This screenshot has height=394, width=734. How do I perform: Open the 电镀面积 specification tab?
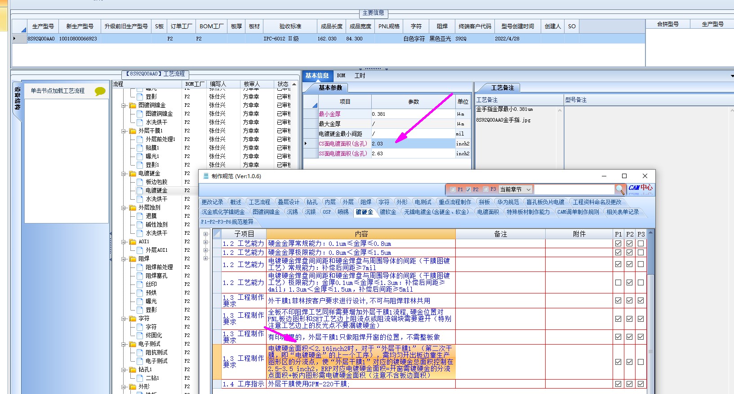[488, 212]
